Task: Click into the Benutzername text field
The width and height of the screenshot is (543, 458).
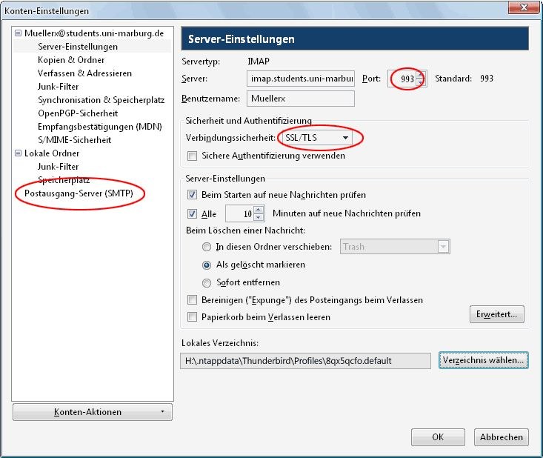Action: [x=301, y=99]
